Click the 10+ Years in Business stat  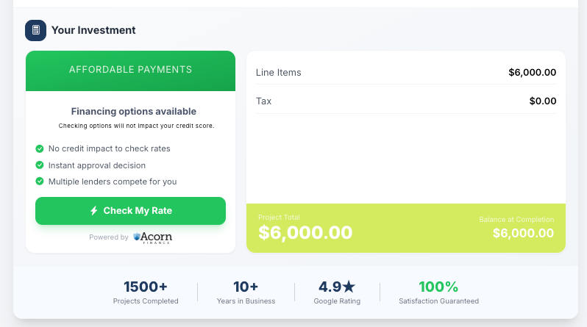coord(246,292)
